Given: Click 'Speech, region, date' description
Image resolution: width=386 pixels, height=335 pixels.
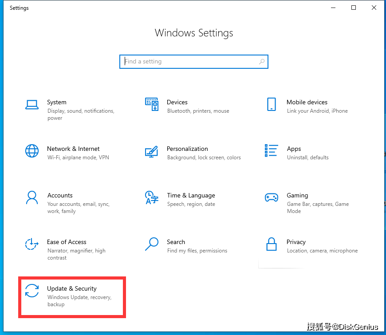Looking at the screenshot, I should pyautogui.click(x=191, y=204).
